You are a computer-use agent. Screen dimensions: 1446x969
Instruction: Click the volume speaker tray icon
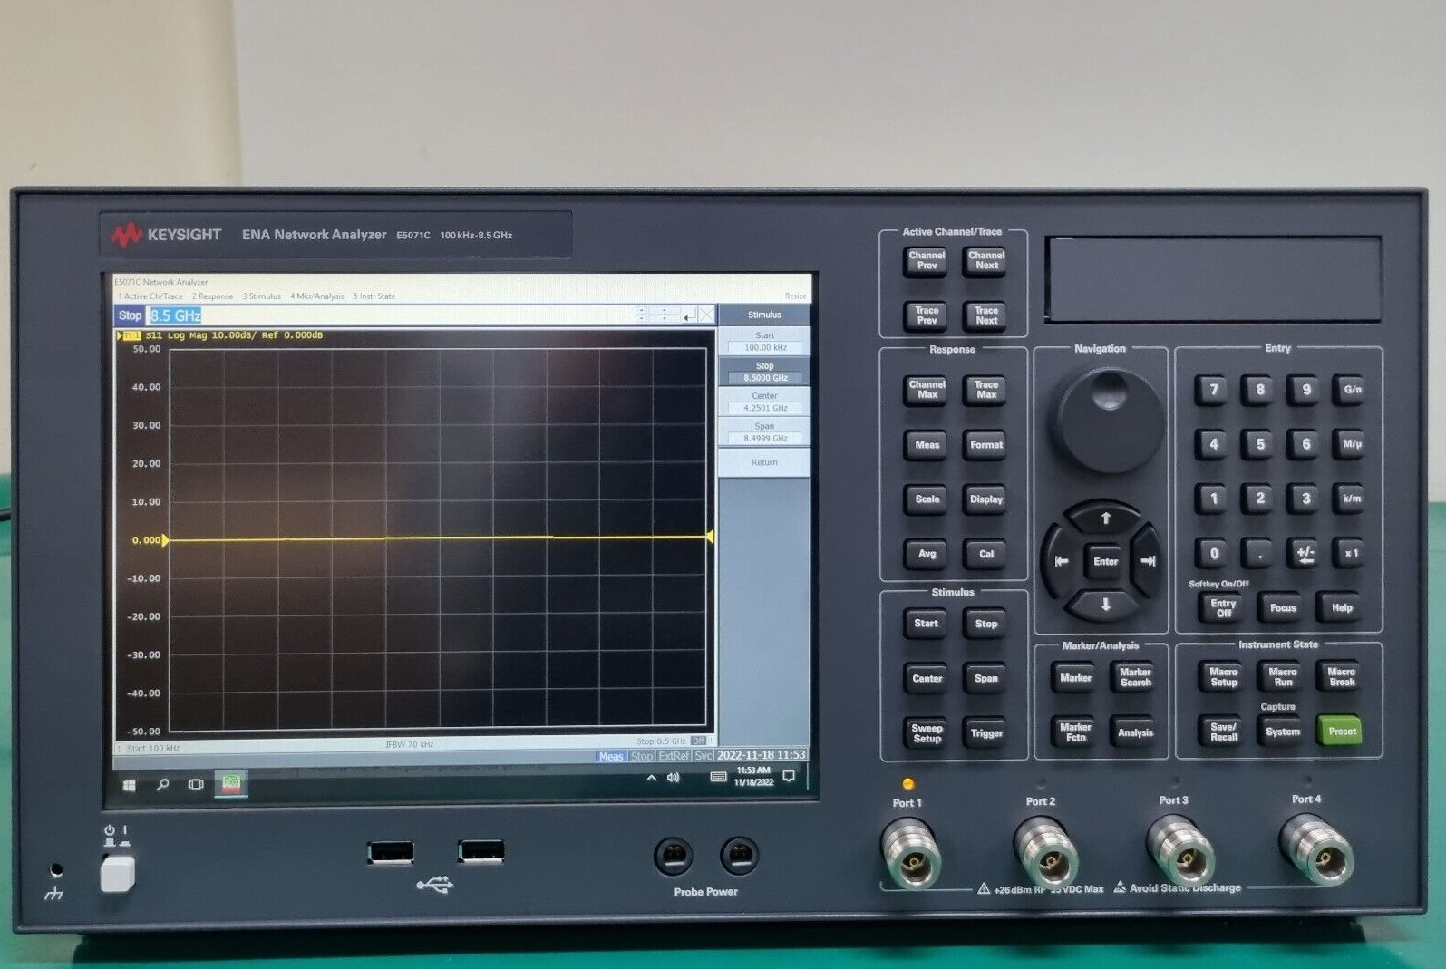click(674, 778)
